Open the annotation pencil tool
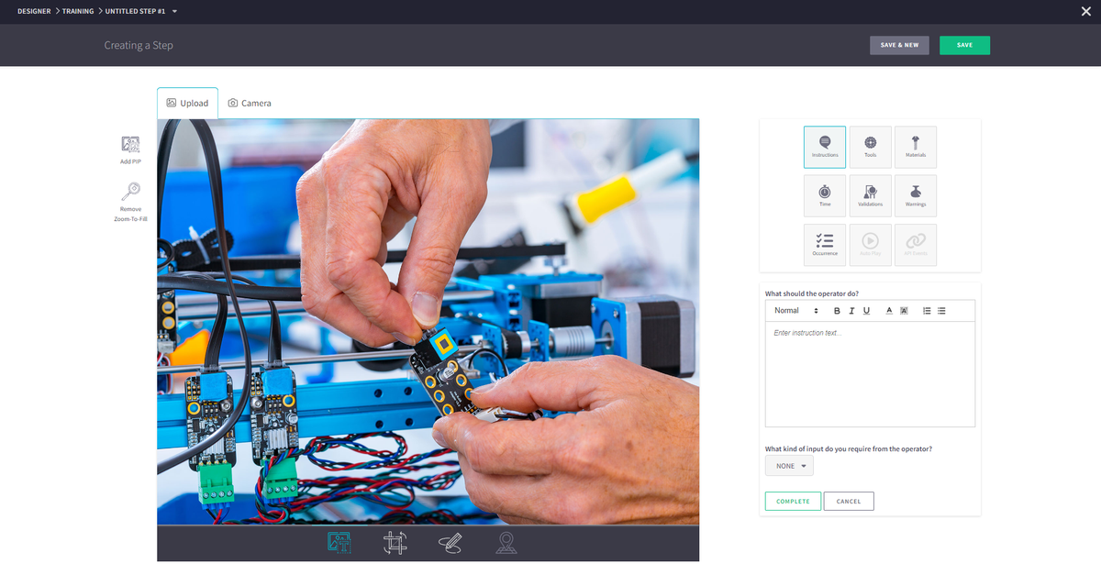This screenshot has width=1101, height=564. coord(450,543)
